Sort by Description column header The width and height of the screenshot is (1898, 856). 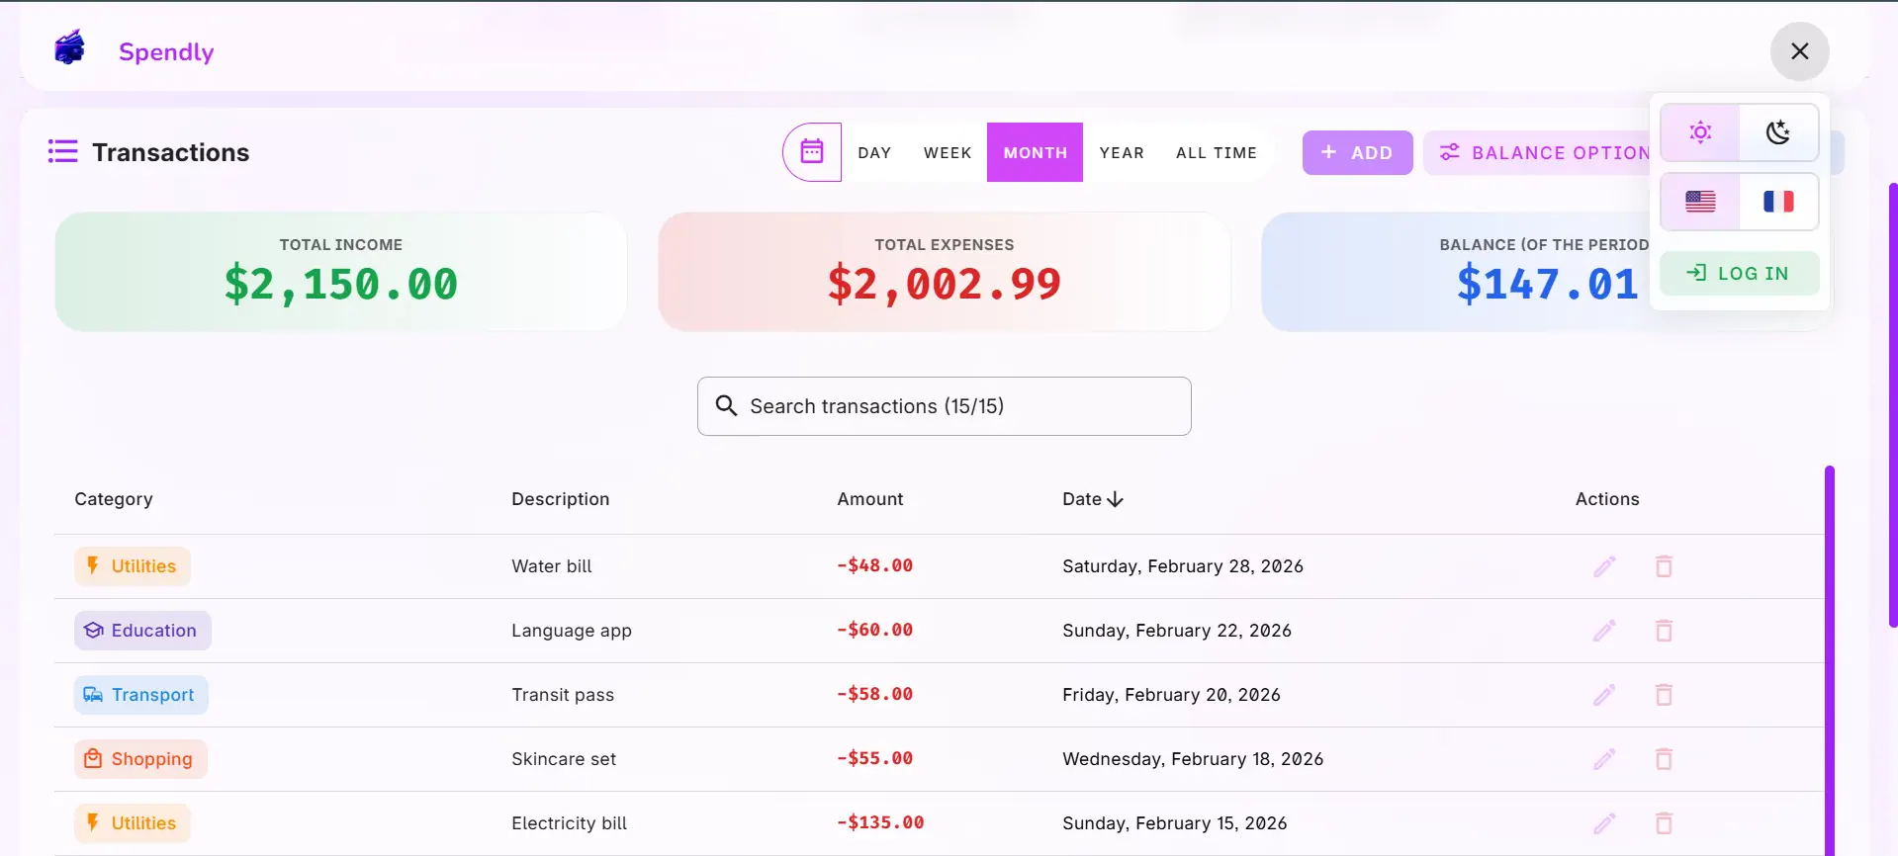560,499
